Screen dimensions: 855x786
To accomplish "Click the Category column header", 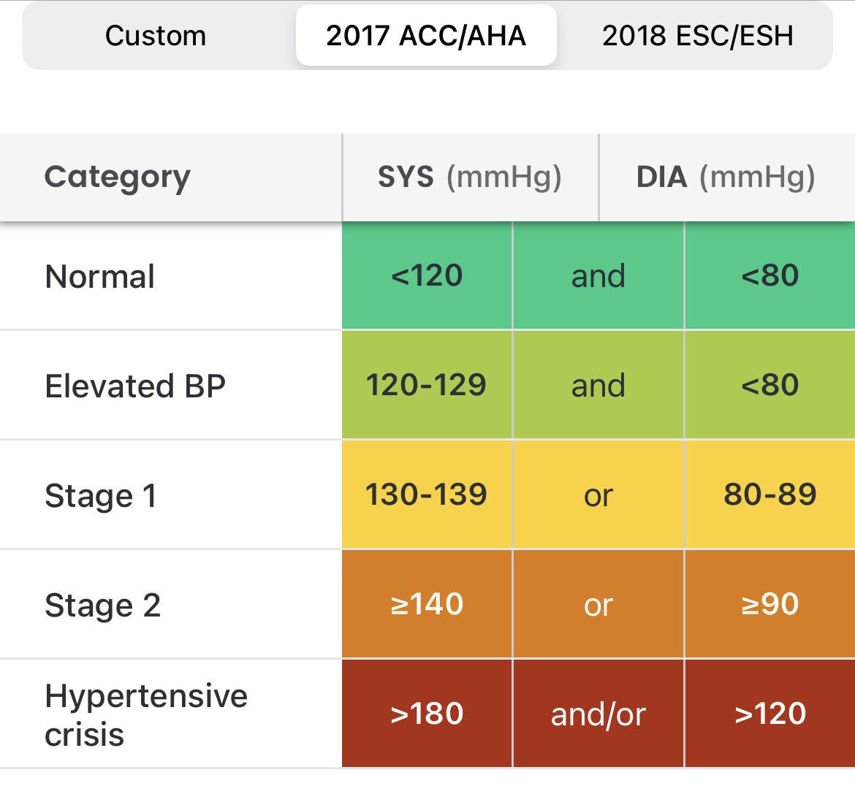I will tap(118, 178).
